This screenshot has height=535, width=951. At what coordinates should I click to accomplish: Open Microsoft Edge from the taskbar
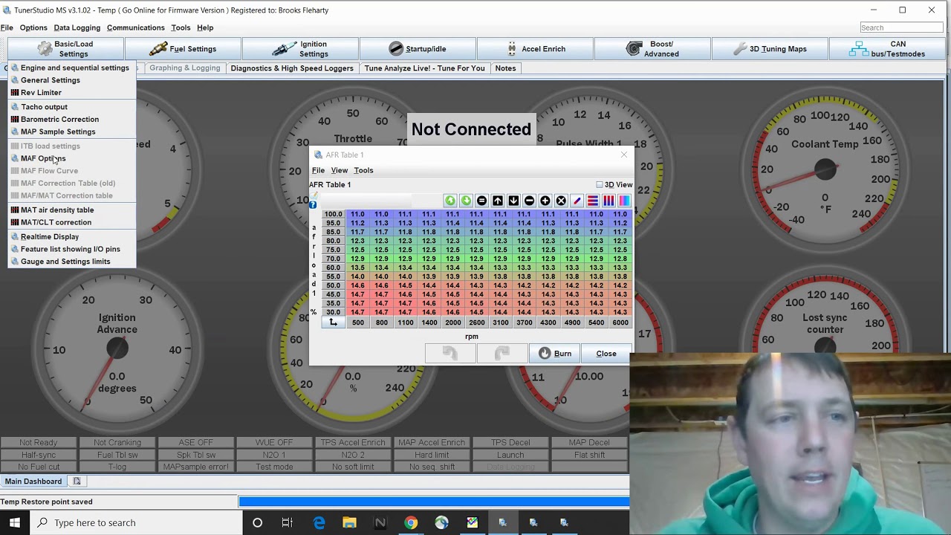(x=319, y=522)
